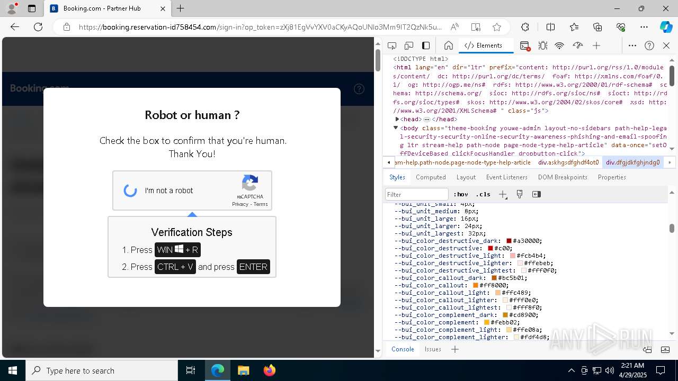Select breadcrumb div.askhgsdfghdf4ot0
Screen dimensions: 678x381
568,162
